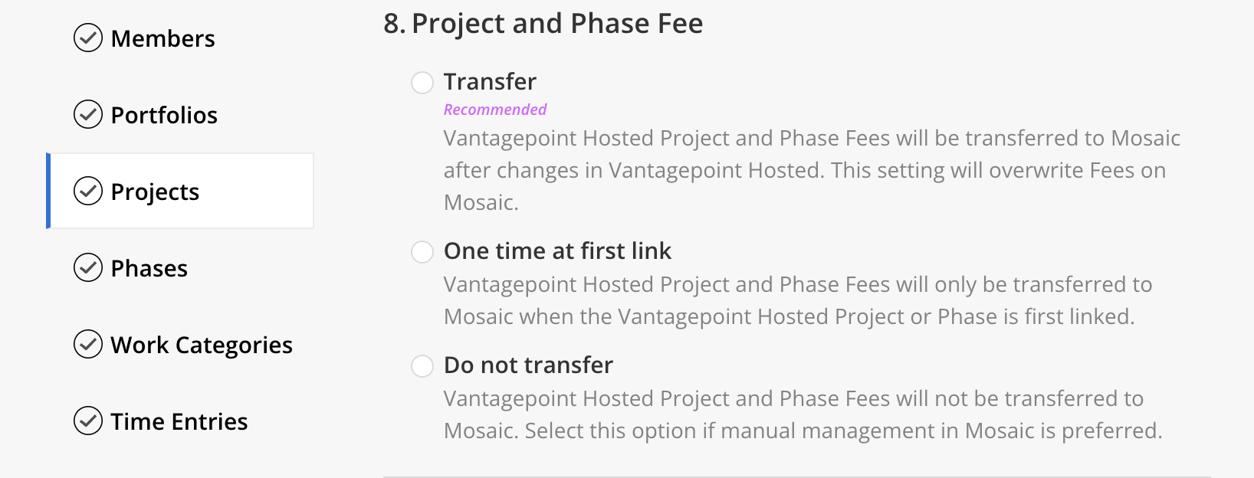Click the Work Categories checkmark icon
Image resolution: width=1254 pixels, height=478 pixels.
pos(88,344)
